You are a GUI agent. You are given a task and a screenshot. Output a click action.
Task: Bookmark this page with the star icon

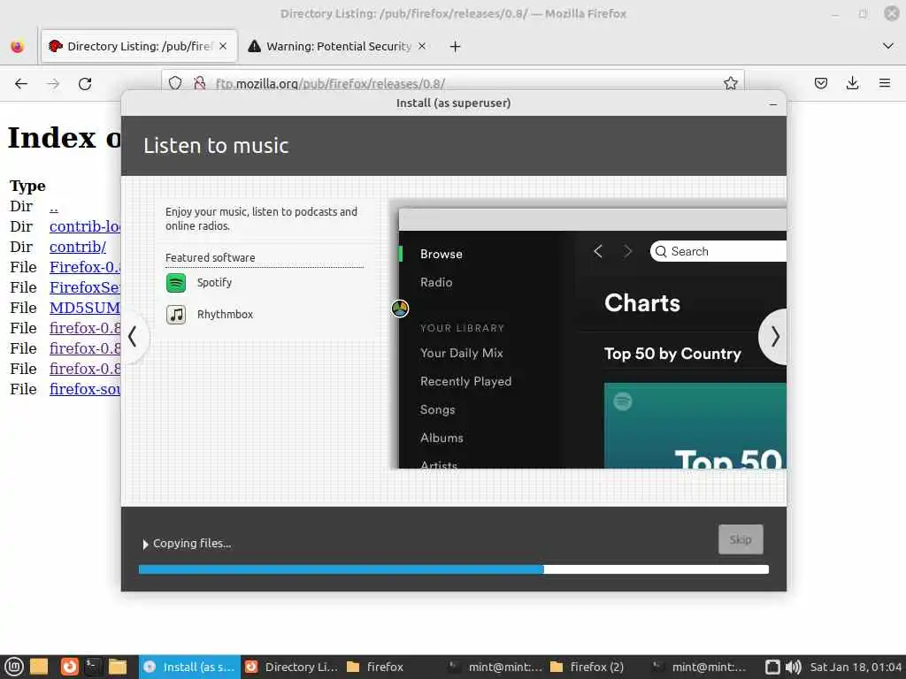[x=730, y=83]
